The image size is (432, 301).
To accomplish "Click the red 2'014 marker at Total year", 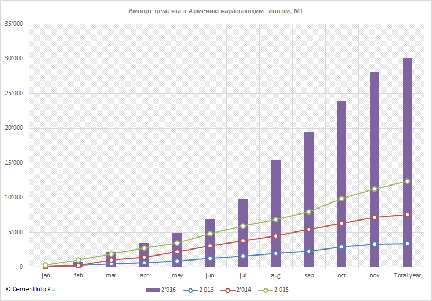I will pyautogui.click(x=407, y=215).
